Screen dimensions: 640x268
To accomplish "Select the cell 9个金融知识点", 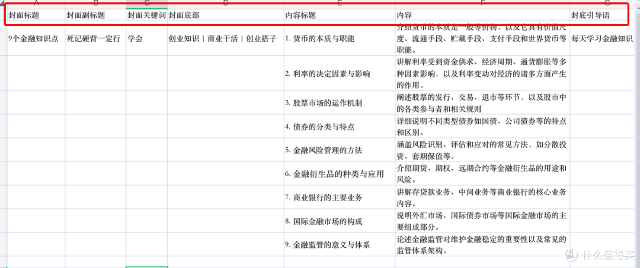I will click(x=36, y=39).
